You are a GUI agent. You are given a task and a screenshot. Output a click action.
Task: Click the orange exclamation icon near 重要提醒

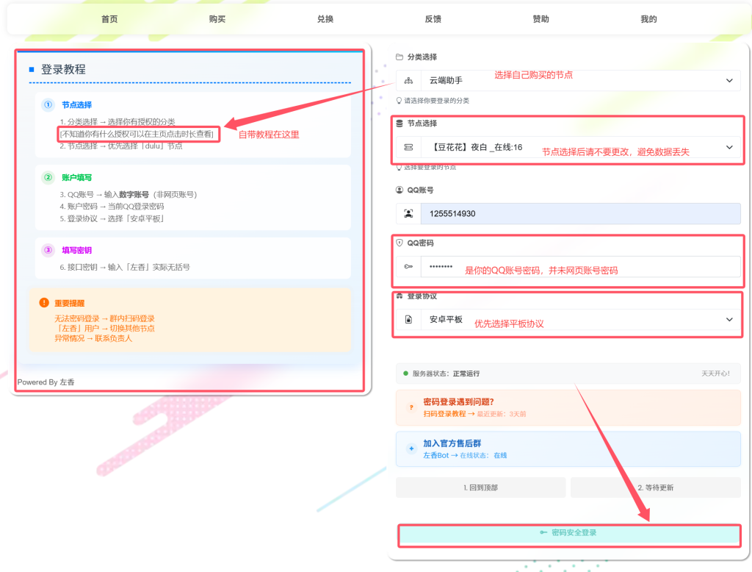pyautogui.click(x=44, y=302)
